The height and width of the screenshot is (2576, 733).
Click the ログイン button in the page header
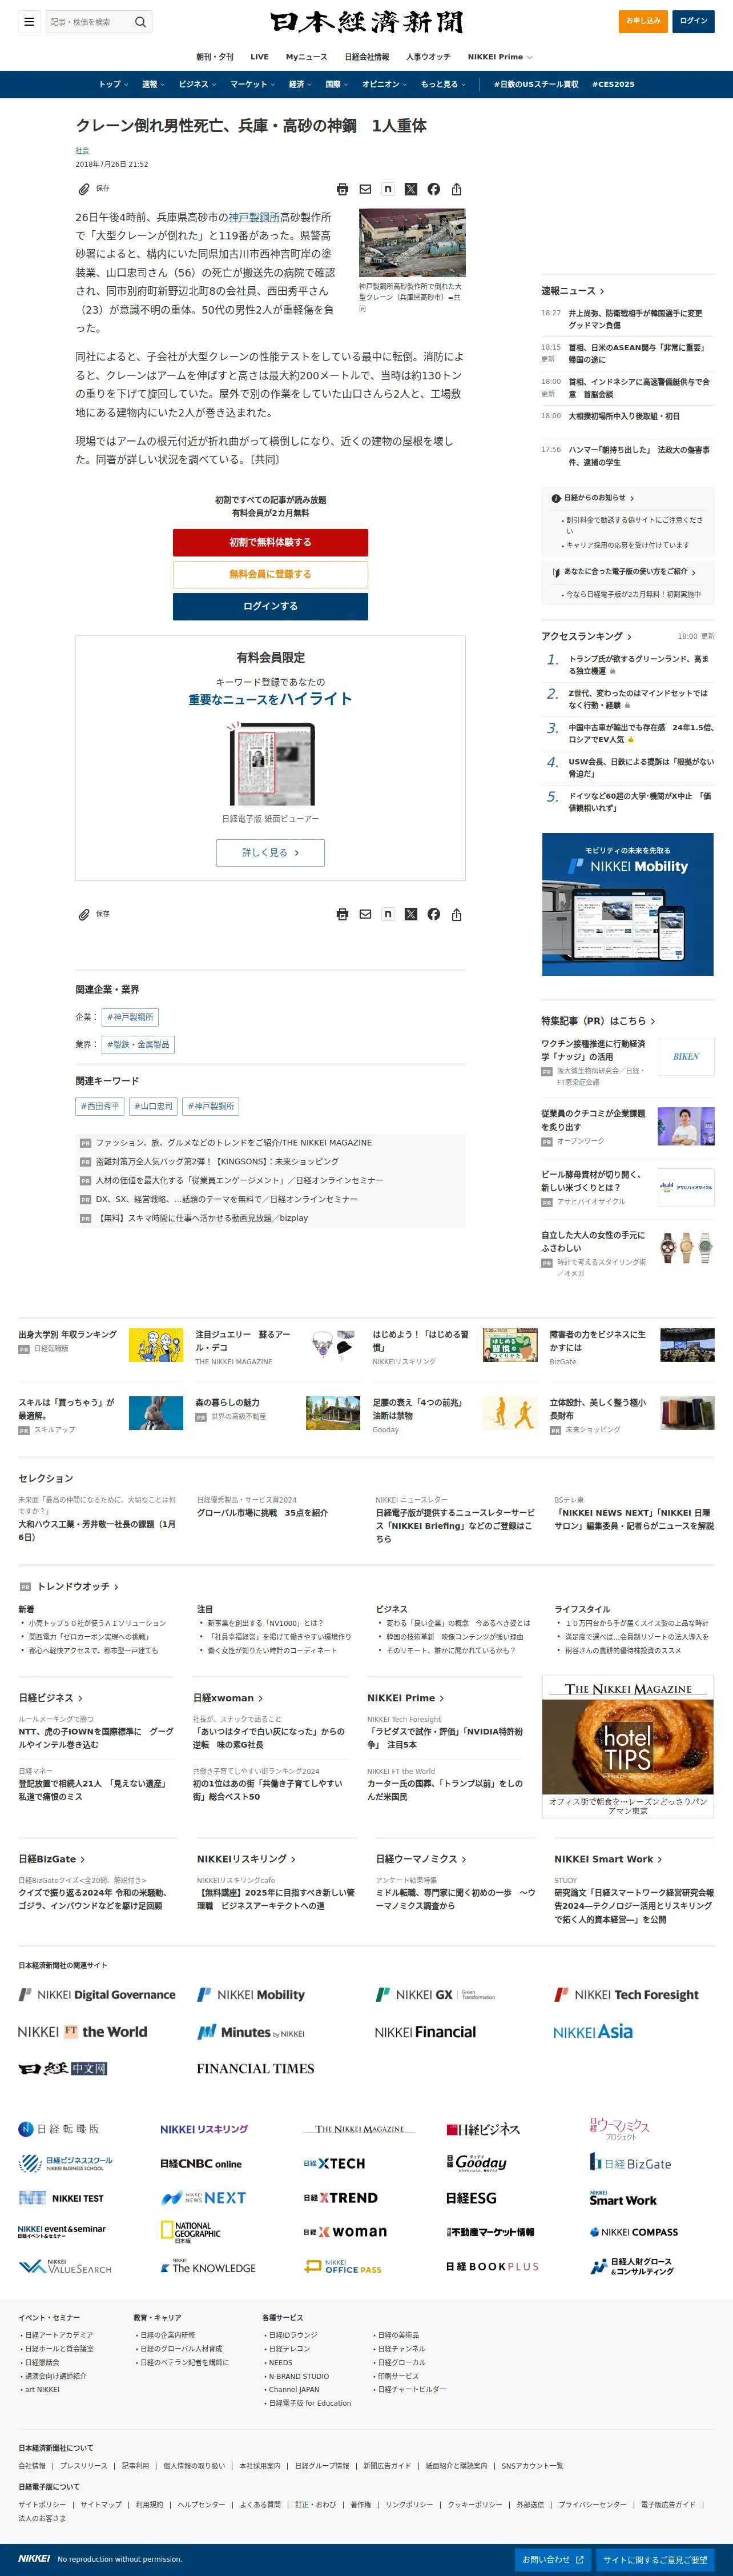(694, 21)
